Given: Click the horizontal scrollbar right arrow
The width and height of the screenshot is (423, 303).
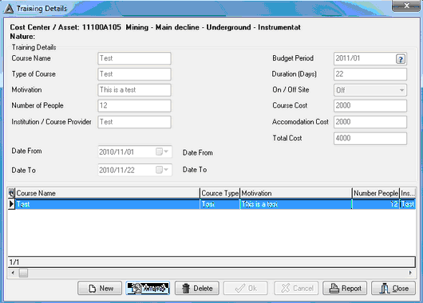Looking at the screenshot, I should [410, 273].
